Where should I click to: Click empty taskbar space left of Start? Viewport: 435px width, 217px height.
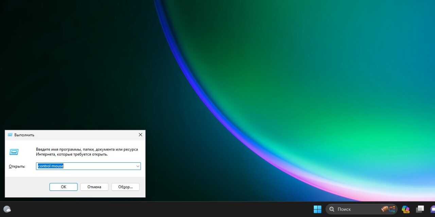[x=170, y=209]
